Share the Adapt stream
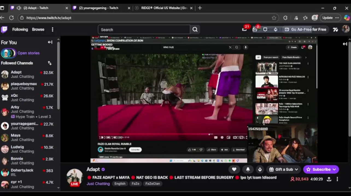351x196 pixels. pyautogui.click(x=329, y=179)
